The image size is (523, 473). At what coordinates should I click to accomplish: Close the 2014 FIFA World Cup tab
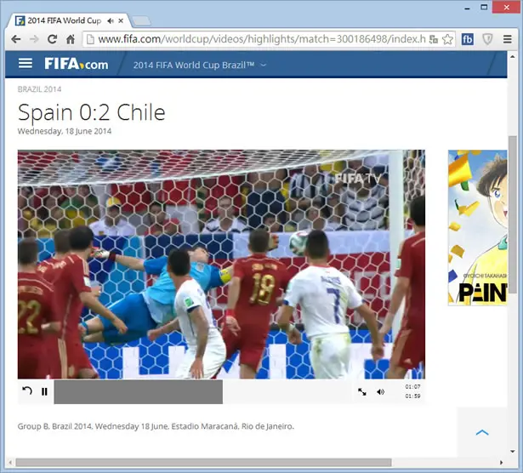pyautogui.click(x=121, y=20)
